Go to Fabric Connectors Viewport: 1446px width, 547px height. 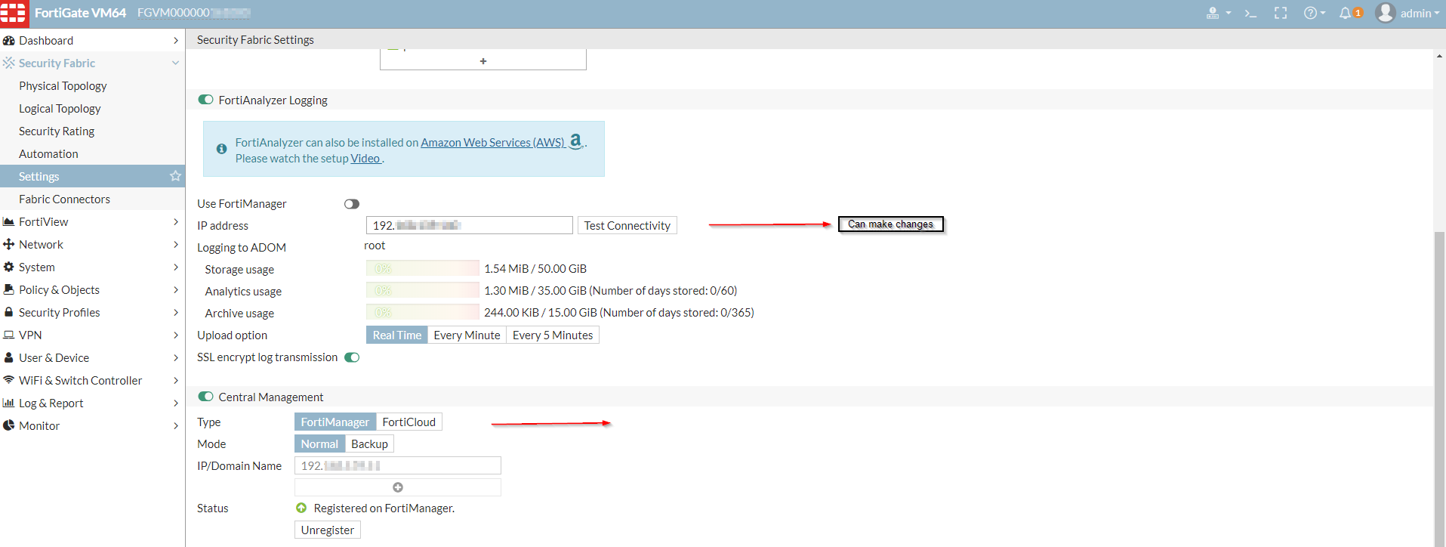click(64, 199)
